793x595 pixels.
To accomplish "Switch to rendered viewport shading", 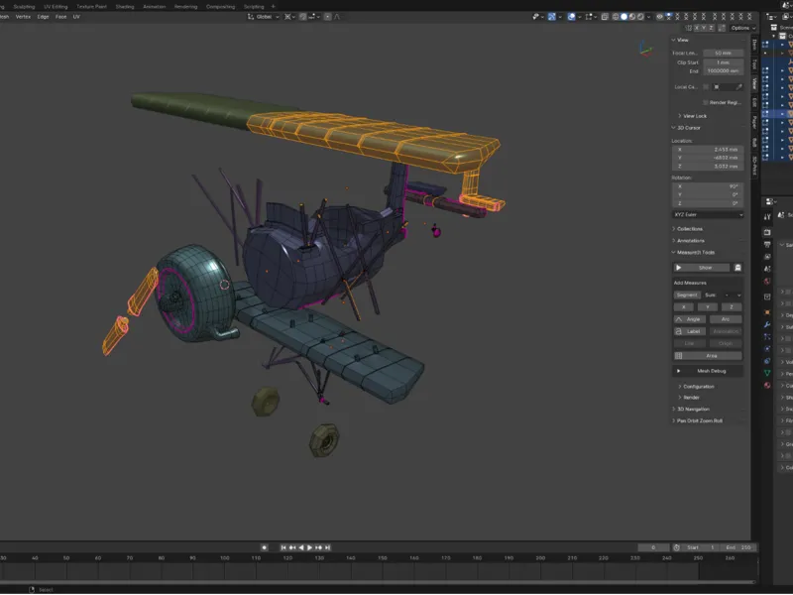I will (x=640, y=17).
